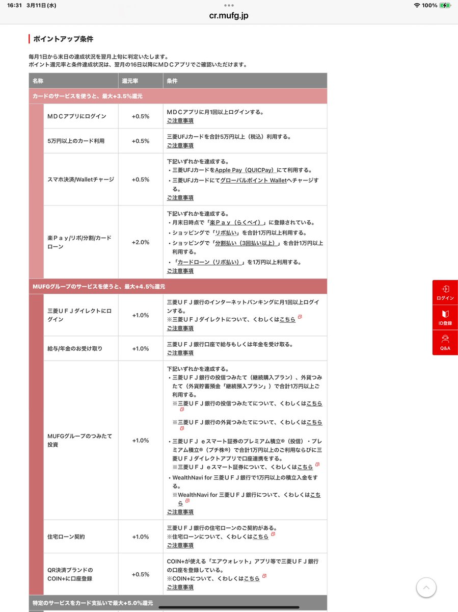Open the リボ払い link
Screen dimensions: 458x612
click(x=227, y=233)
